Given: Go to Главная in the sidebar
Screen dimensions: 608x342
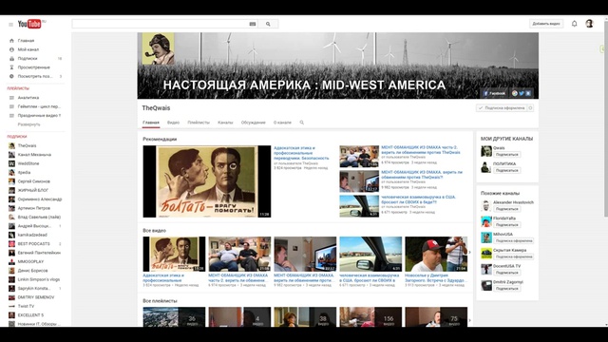Looking at the screenshot, I should pos(26,40).
